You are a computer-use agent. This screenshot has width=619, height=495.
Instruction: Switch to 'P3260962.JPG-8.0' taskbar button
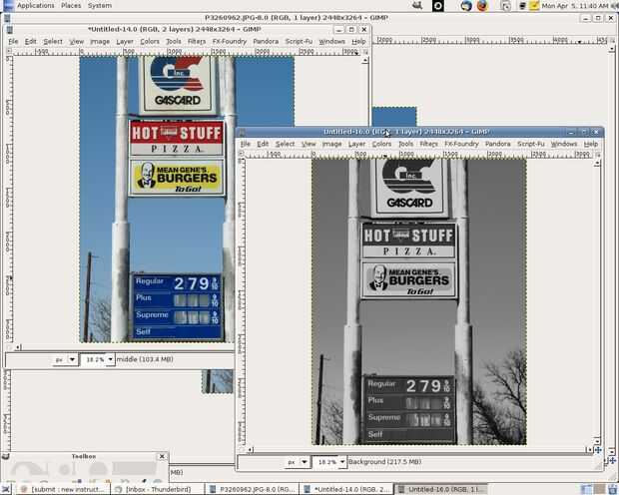click(x=252, y=489)
